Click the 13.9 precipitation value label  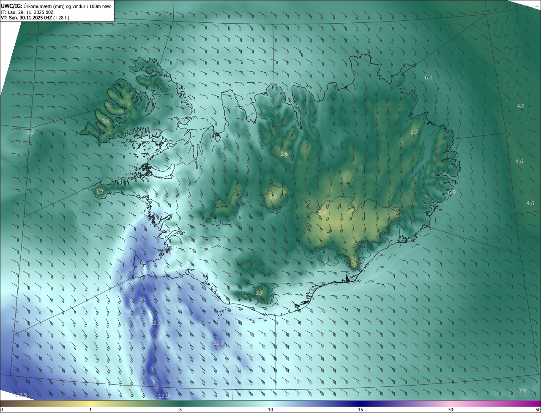[x=164, y=396]
